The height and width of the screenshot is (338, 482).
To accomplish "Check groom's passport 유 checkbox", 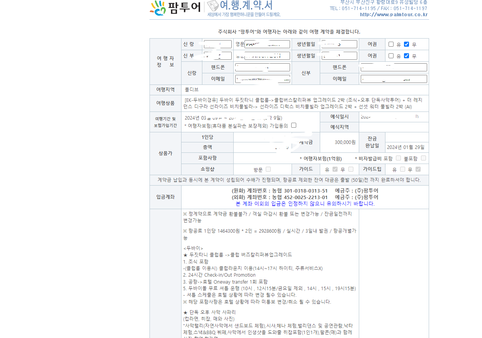I will pos(391,44).
